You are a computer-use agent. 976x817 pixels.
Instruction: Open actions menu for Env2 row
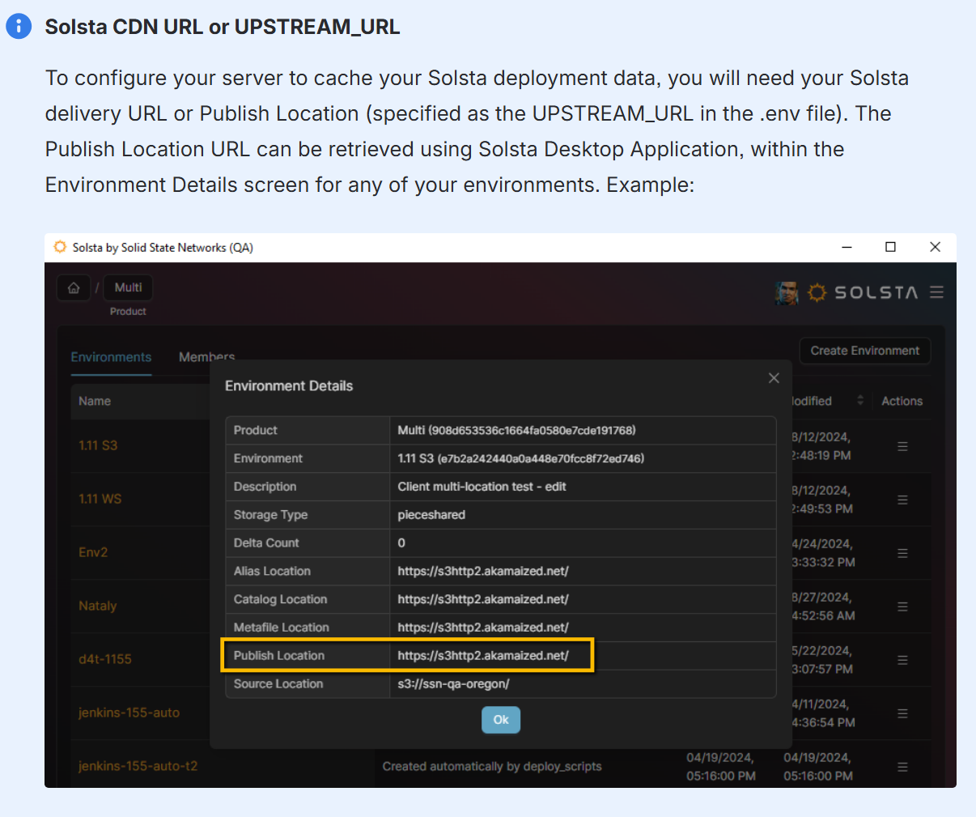click(902, 553)
